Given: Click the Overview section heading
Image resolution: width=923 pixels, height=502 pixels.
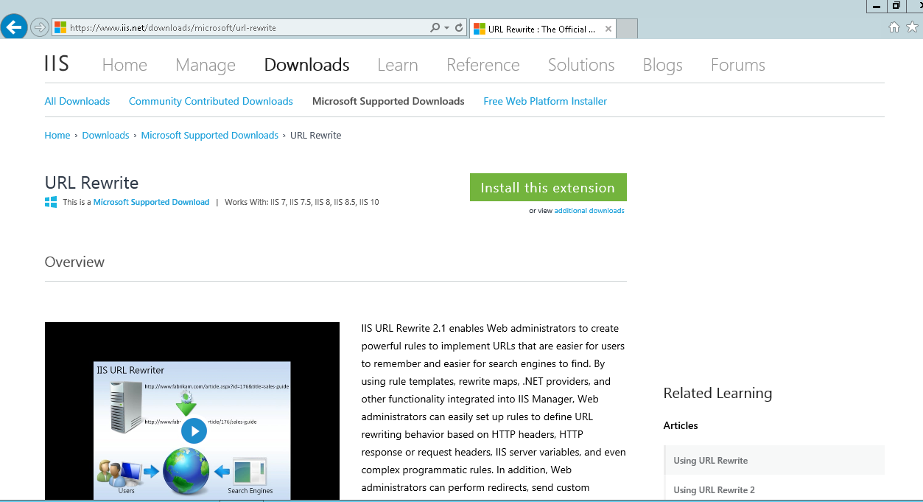Looking at the screenshot, I should pyautogui.click(x=74, y=262).
